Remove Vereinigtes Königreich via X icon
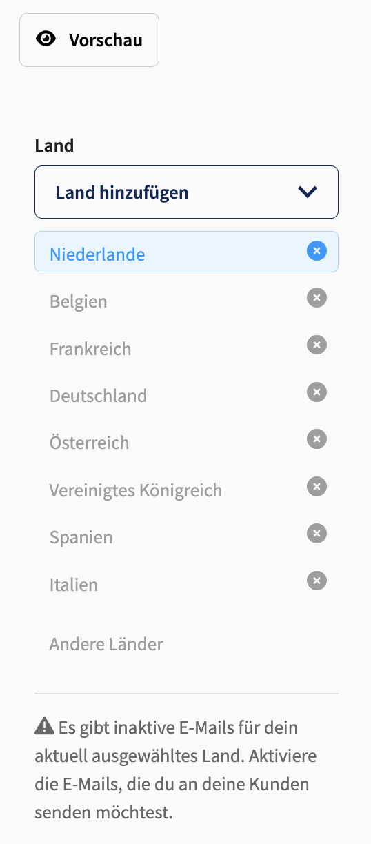The height and width of the screenshot is (844, 371). 317,487
